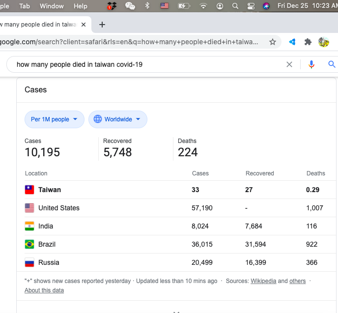Viewport: 338px width, 313px height.
Task: Open the Chrome profile avatar
Action: [324, 42]
